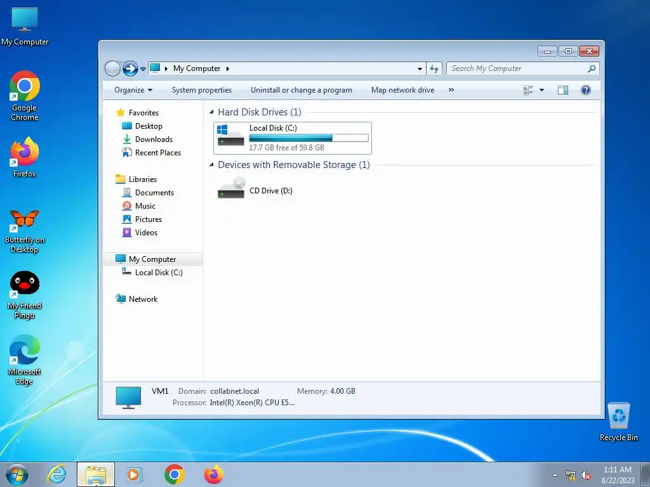Click the My Computer breadcrumb segment

197,68
